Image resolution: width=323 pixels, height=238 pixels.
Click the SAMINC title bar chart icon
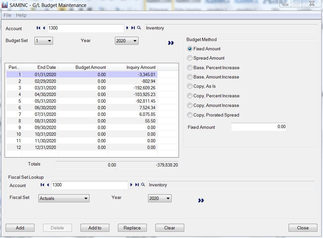(x=5, y=5)
